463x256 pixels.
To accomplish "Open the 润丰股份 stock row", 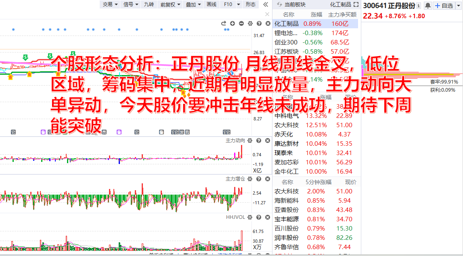I will coord(315,238).
